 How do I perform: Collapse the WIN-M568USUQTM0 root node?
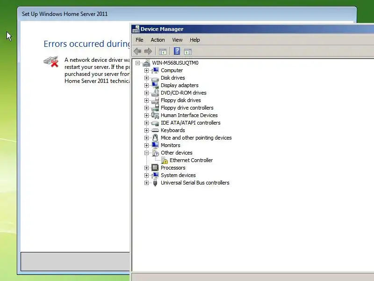pyautogui.click(x=137, y=63)
